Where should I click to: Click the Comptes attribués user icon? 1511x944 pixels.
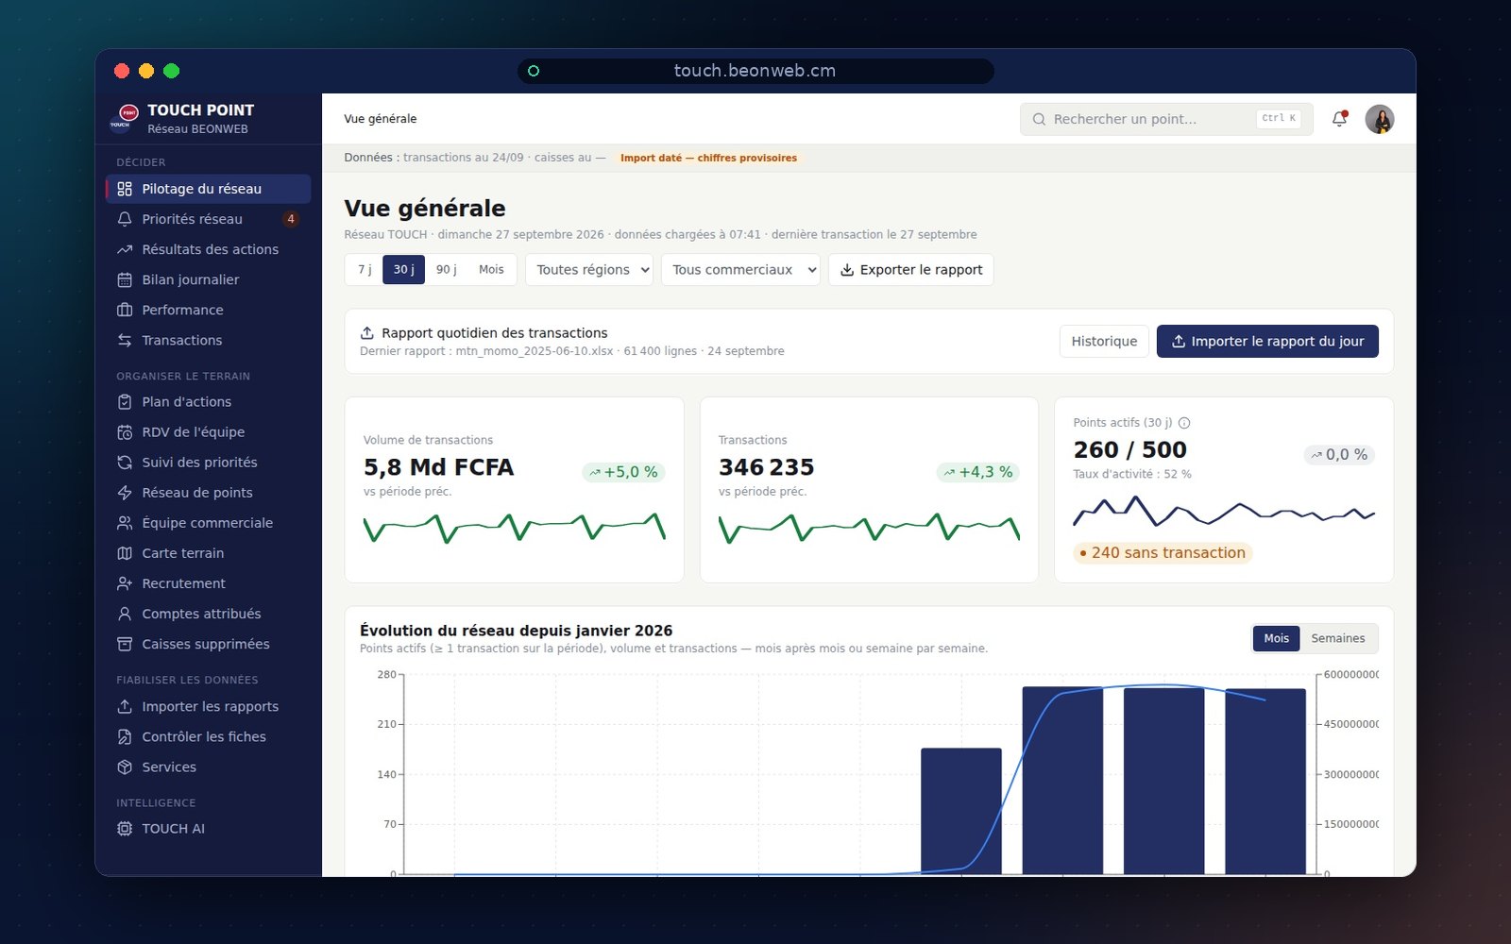tap(125, 614)
